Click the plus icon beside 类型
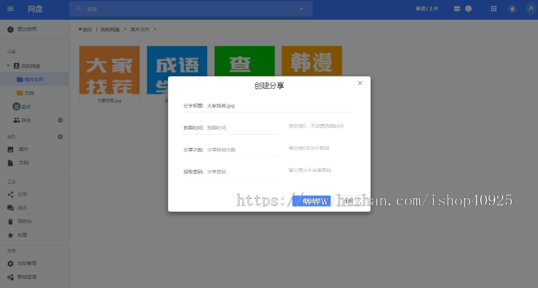This screenshot has height=288, width=538. coord(60,137)
